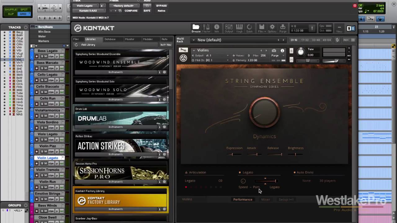Click the Instr Nav button
397x223 pixels.
click(166, 45)
